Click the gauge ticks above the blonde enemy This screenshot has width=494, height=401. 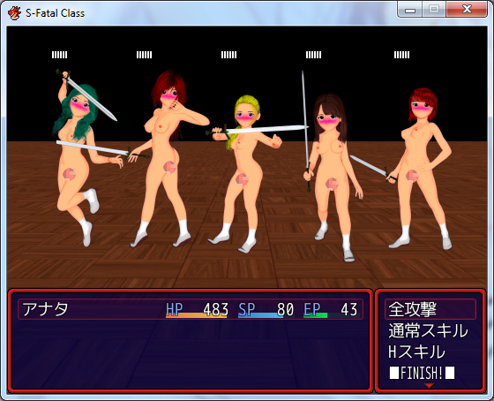[228, 55]
